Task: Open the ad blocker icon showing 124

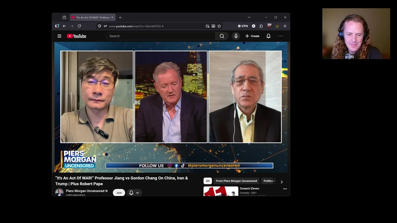Action: [x=269, y=26]
